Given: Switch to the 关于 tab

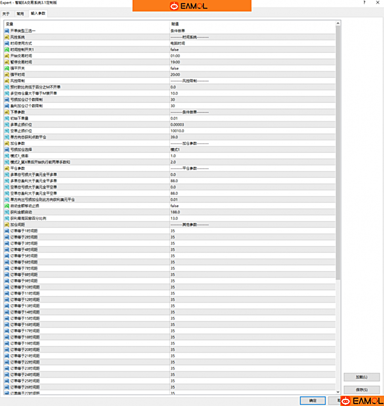Looking at the screenshot, I should tap(6, 13).
